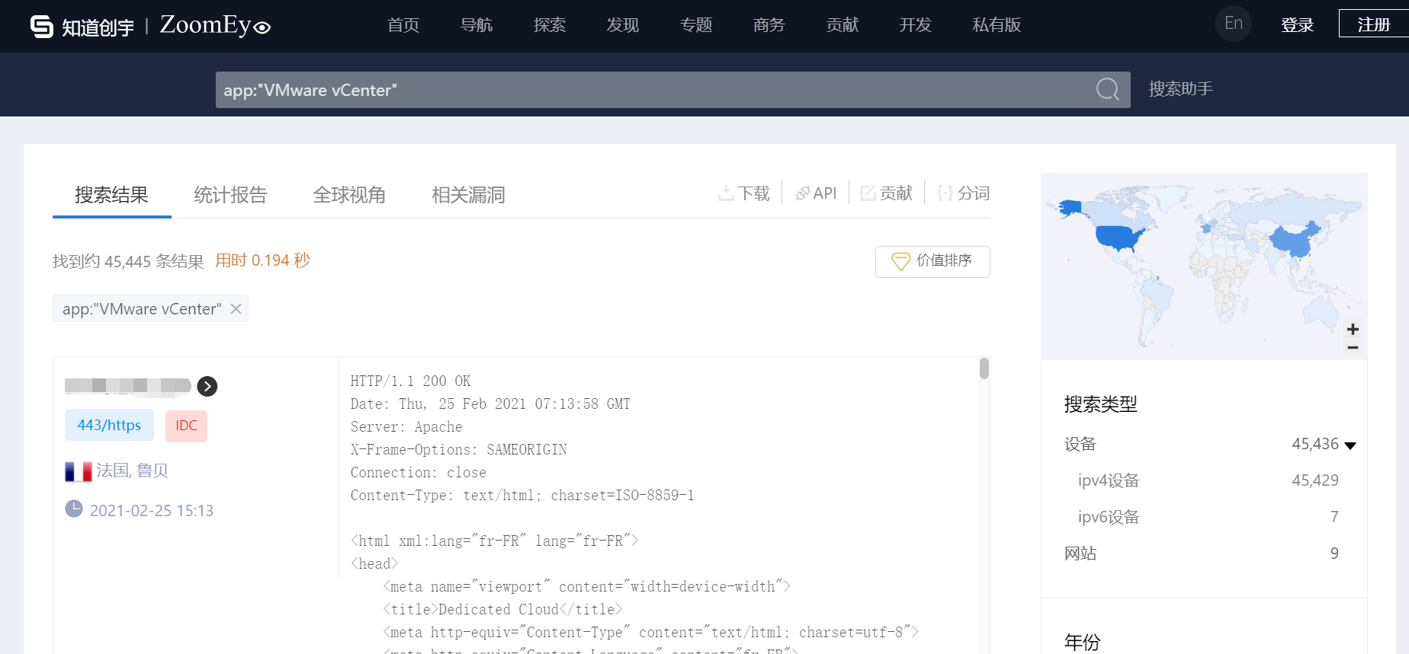Select the 设备 filter row label
This screenshot has height=654, width=1409.
[1080, 444]
